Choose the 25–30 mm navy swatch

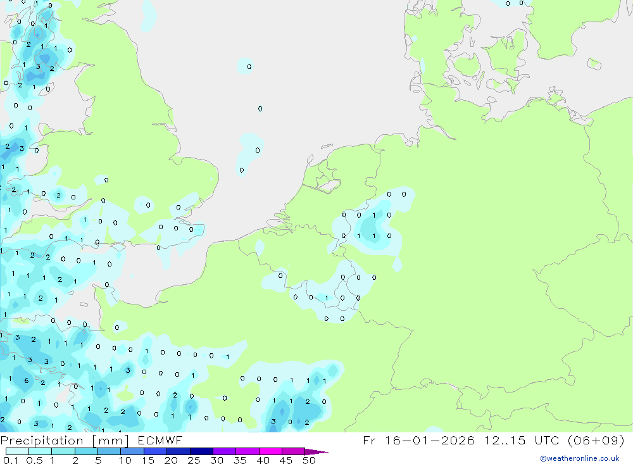point(201,451)
